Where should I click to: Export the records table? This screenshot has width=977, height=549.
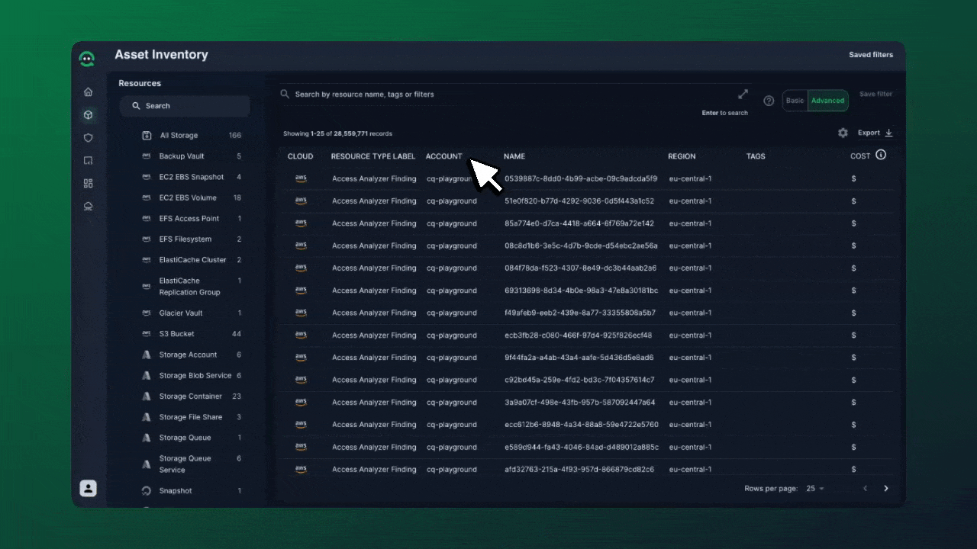(x=875, y=133)
